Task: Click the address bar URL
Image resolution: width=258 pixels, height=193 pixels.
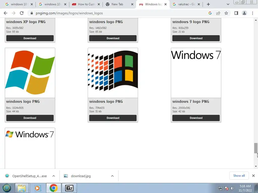Action: point(69,13)
